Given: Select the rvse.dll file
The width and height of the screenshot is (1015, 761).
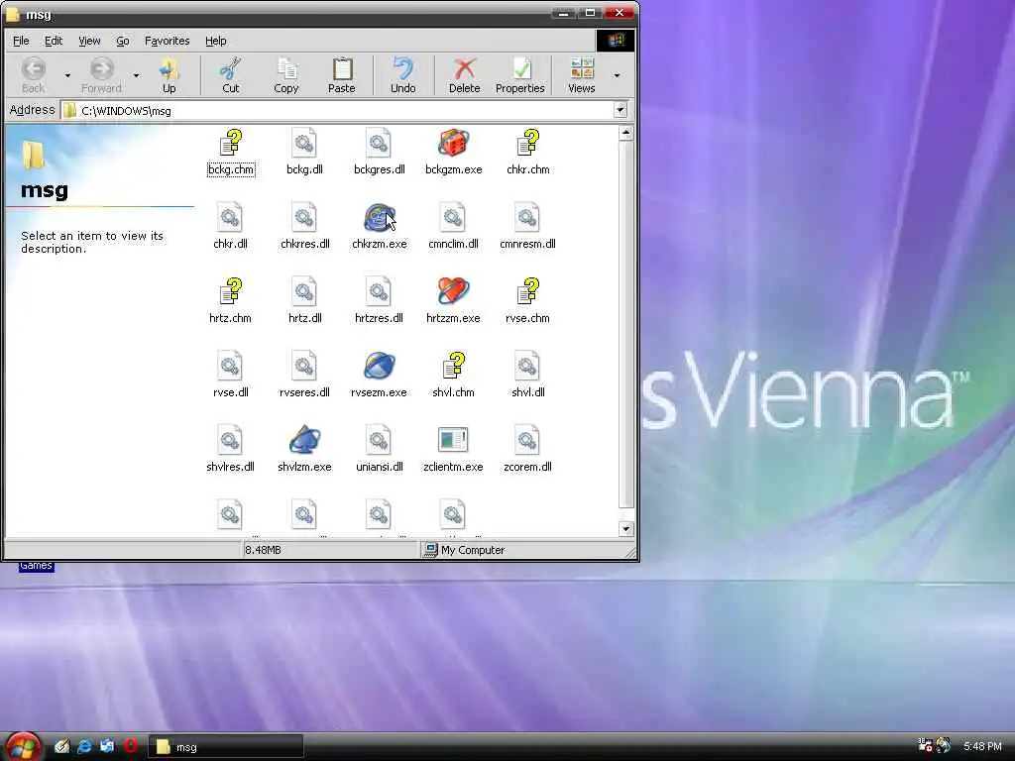Looking at the screenshot, I should (230, 376).
